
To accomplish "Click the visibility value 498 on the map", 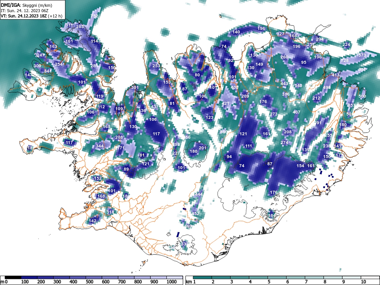I will [x=327, y=87].
